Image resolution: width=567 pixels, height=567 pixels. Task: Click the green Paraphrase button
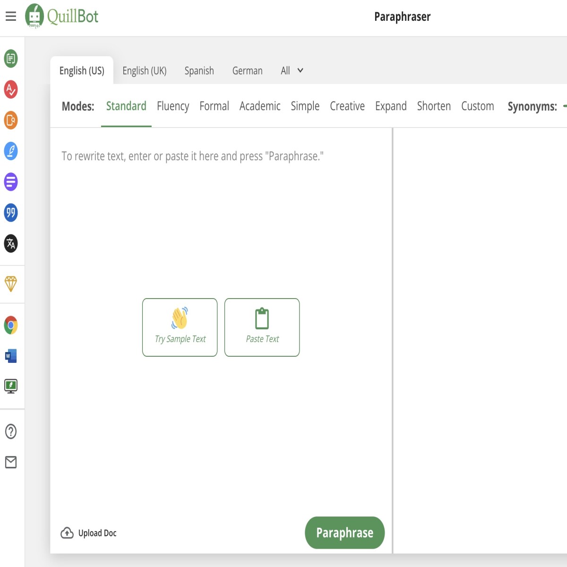tap(345, 533)
